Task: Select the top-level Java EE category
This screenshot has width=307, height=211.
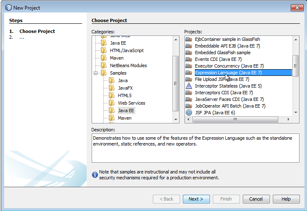Action: tap(118, 43)
